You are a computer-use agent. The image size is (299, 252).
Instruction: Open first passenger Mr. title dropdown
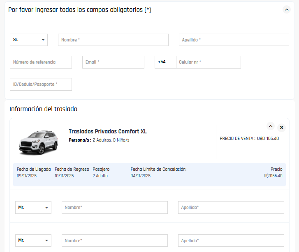tap(33, 208)
